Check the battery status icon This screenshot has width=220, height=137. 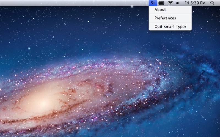pyautogui.click(x=161, y=3)
